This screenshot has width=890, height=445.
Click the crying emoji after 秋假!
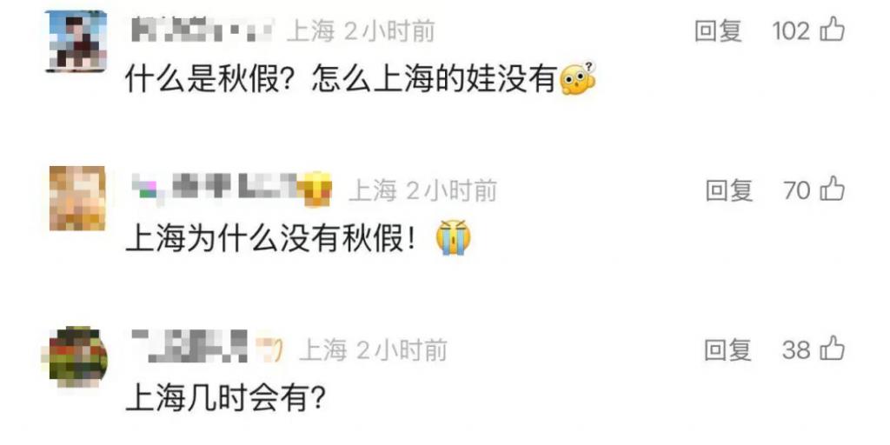(x=453, y=237)
